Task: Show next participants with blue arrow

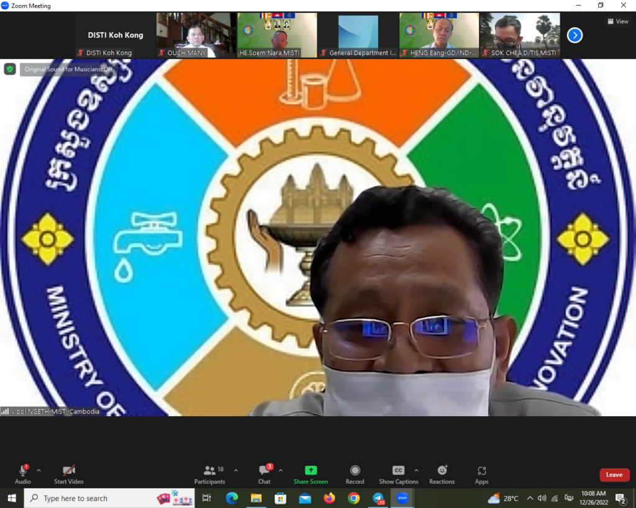Action: click(x=575, y=35)
